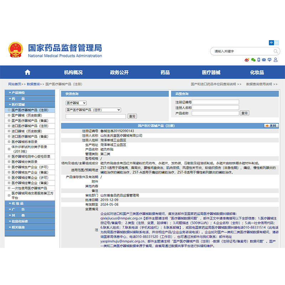Screen dimensions: 285x285
Task: Click the monitor message icon
Action: tap(270, 60)
